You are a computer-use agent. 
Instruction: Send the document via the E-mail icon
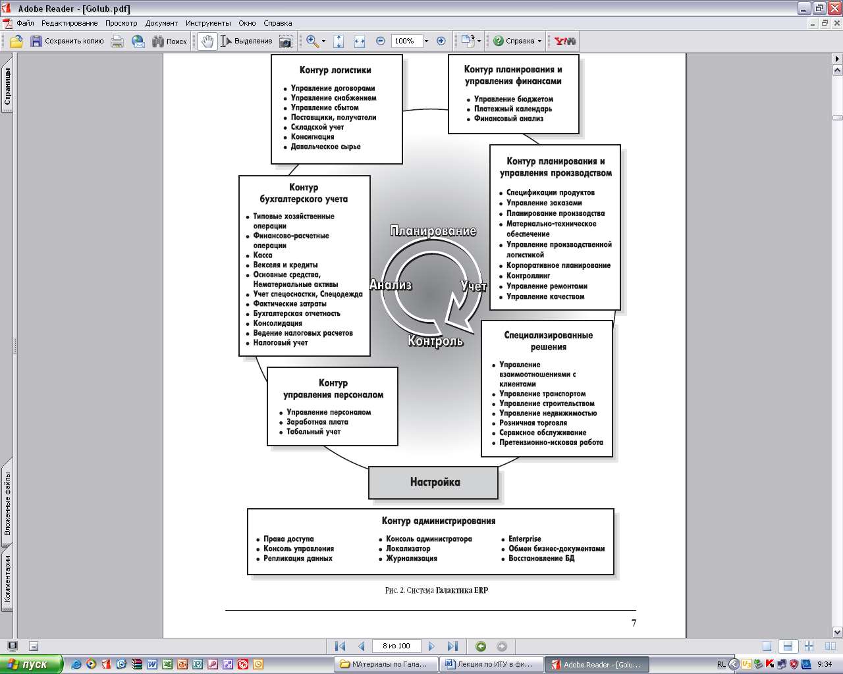138,41
